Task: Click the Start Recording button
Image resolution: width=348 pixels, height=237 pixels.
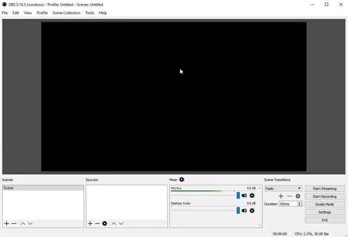Action: [x=324, y=197]
